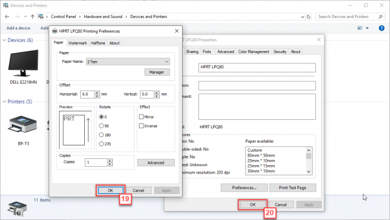Open About tab in Printing Preferences
Screen dimensions: 390x220
pyautogui.click(x=114, y=43)
